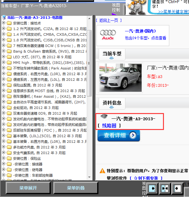Select 便捷系统，右置方向盘 (L0R) item

[x=50, y=74]
